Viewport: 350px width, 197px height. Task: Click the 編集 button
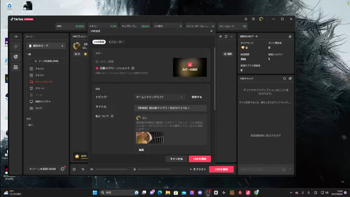point(141,150)
